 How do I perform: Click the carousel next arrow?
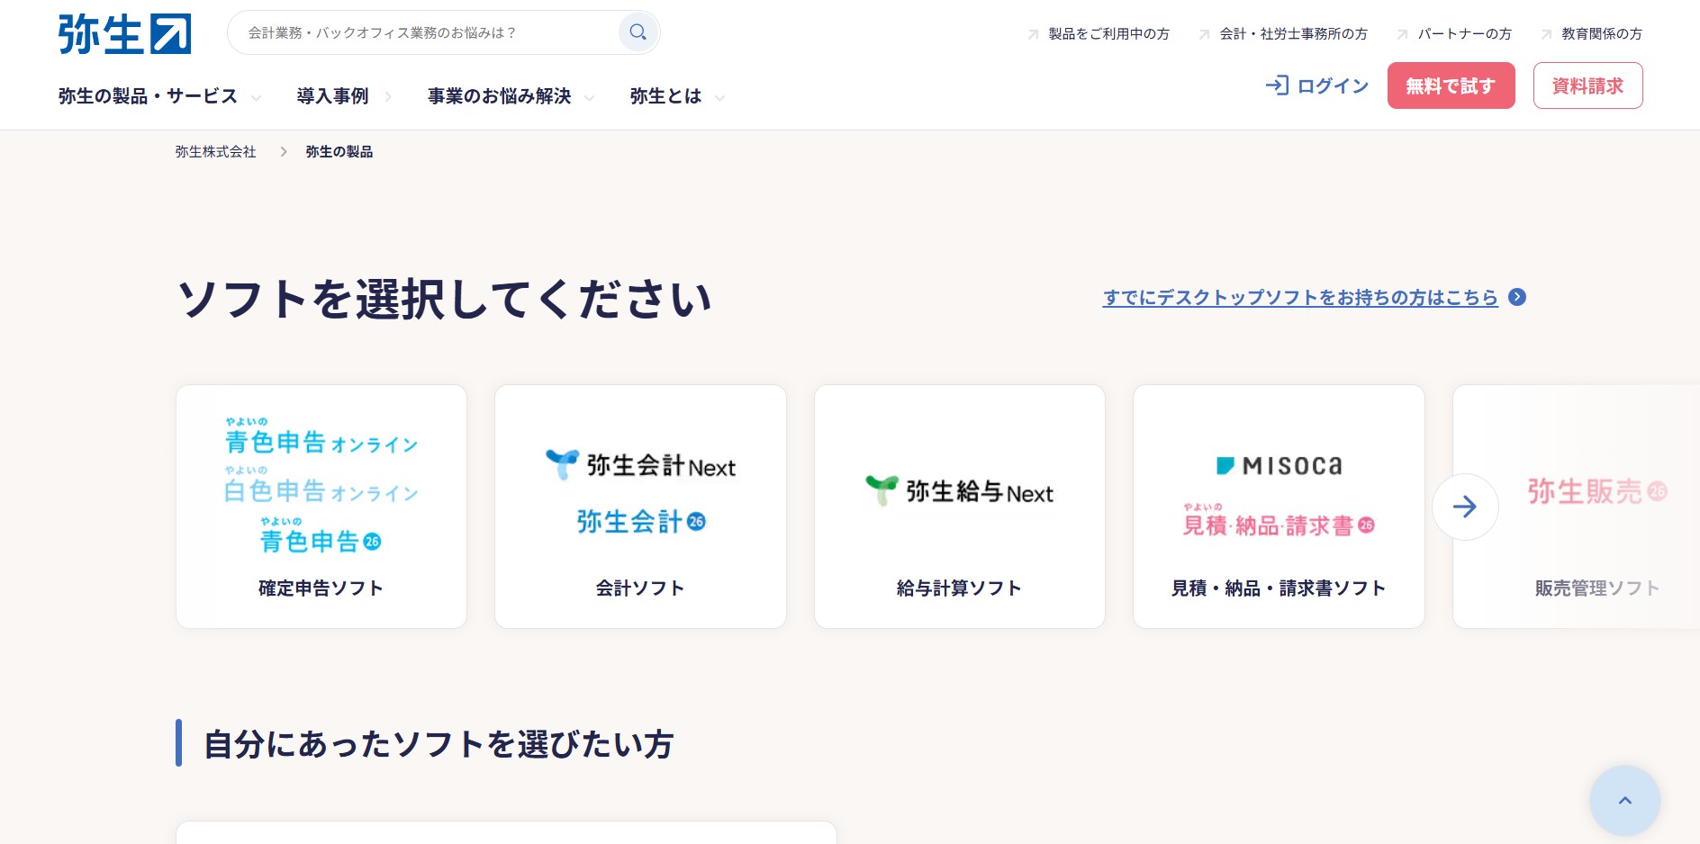1465,507
